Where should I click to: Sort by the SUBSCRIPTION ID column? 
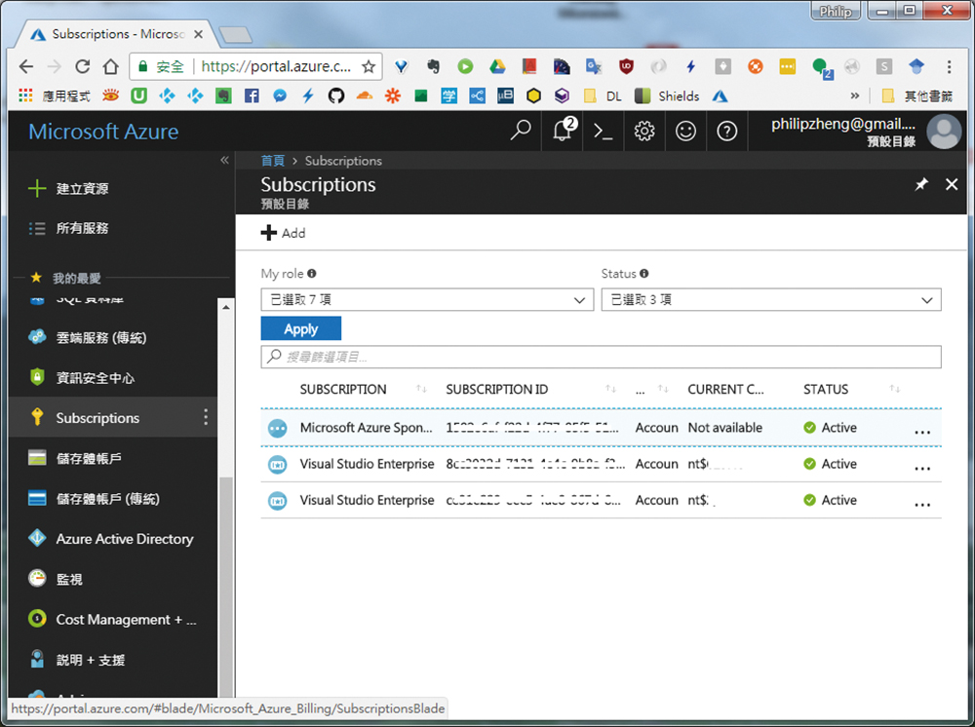tap(497, 390)
